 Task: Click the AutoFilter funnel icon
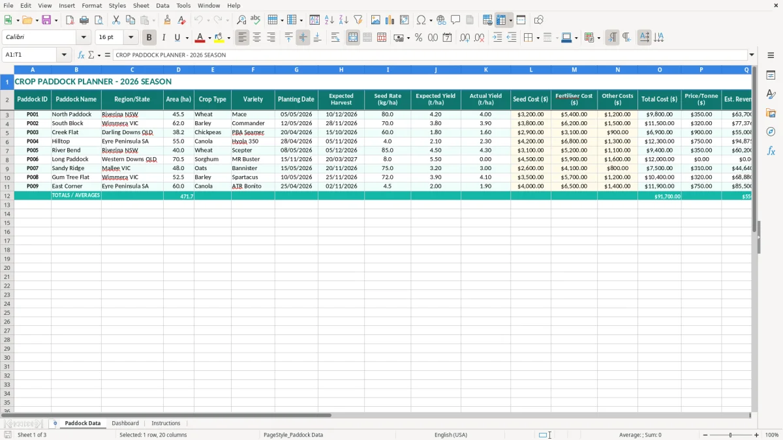click(358, 20)
